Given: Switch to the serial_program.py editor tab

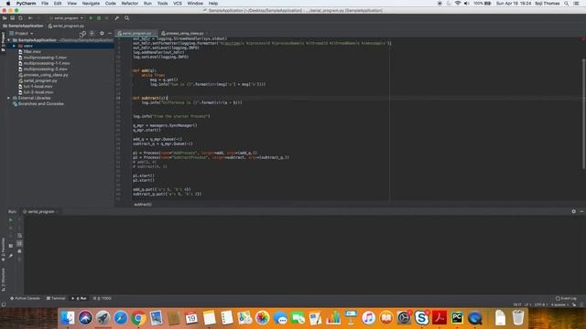Looking at the screenshot, I should tap(136, 34).
